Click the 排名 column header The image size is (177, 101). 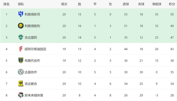pos(7,4)
